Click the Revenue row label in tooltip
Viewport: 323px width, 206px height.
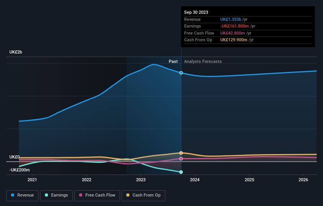pos(192,19)
